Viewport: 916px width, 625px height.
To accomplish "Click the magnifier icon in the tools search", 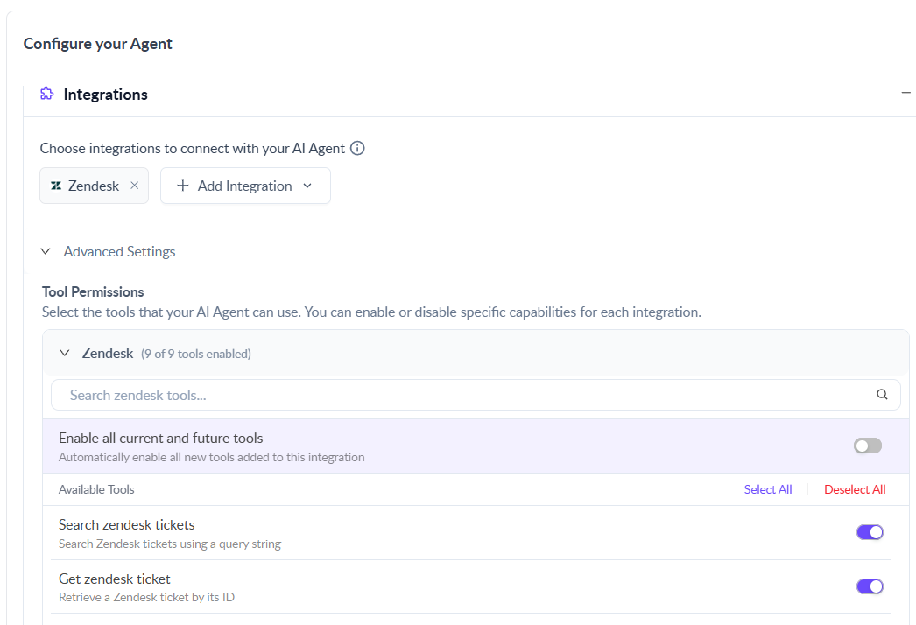I will [882, 395].
